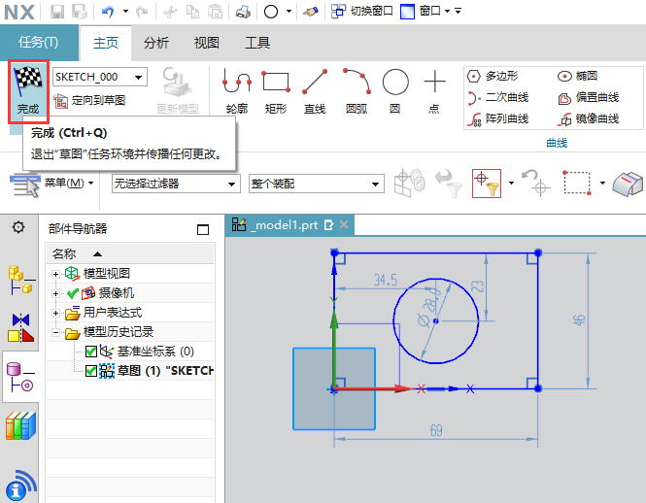The width and height of the screenshot is (646, 503).
Task: Click the snap point filter icon
Action: [487, 184]
